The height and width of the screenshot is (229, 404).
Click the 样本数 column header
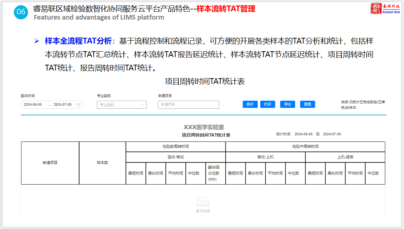pyautogui.click(x=102, y=163)
